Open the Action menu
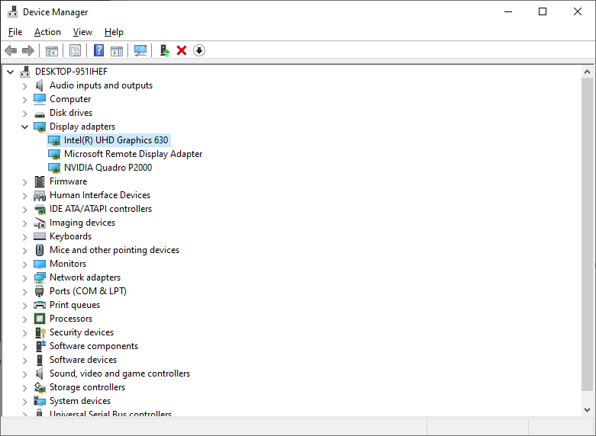Screen dimensions: 596x436 click(x=47, y=32)
